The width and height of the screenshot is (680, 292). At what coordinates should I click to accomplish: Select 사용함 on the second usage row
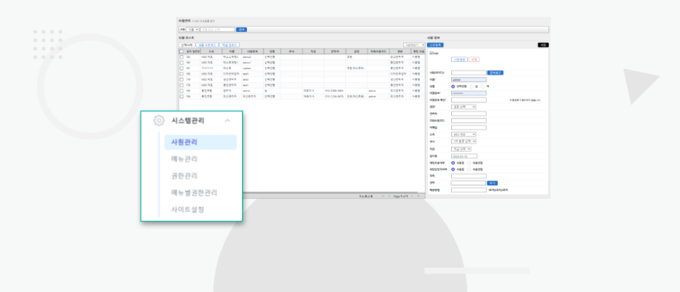pyautogui.click(x=453, y=169)
